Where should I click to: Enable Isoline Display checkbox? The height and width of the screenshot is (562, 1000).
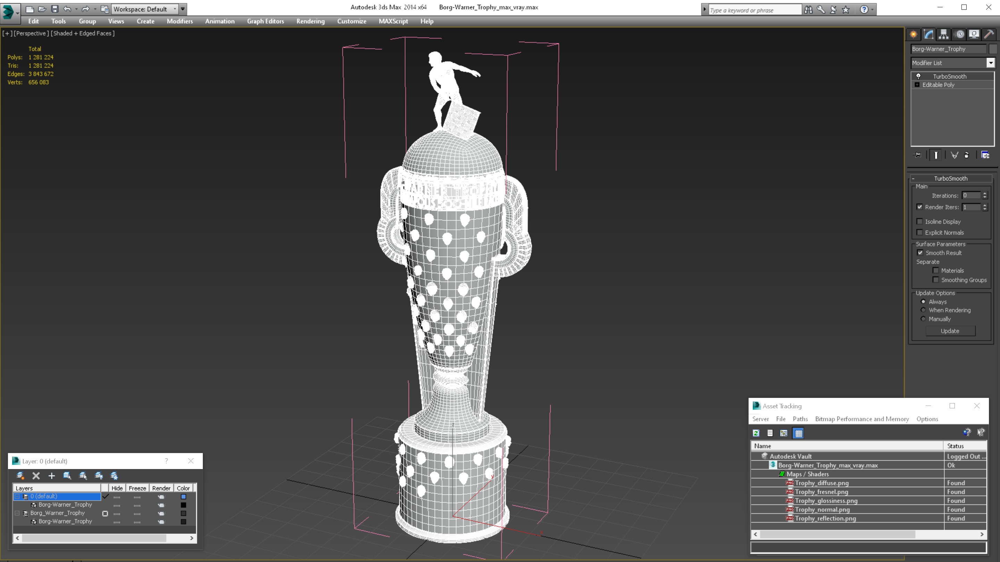tap(920, 221)
